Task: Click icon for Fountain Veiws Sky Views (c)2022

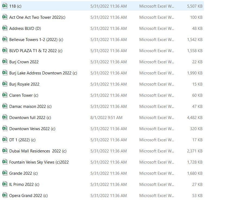Action: pyautogui.click(x=5, y=162)
